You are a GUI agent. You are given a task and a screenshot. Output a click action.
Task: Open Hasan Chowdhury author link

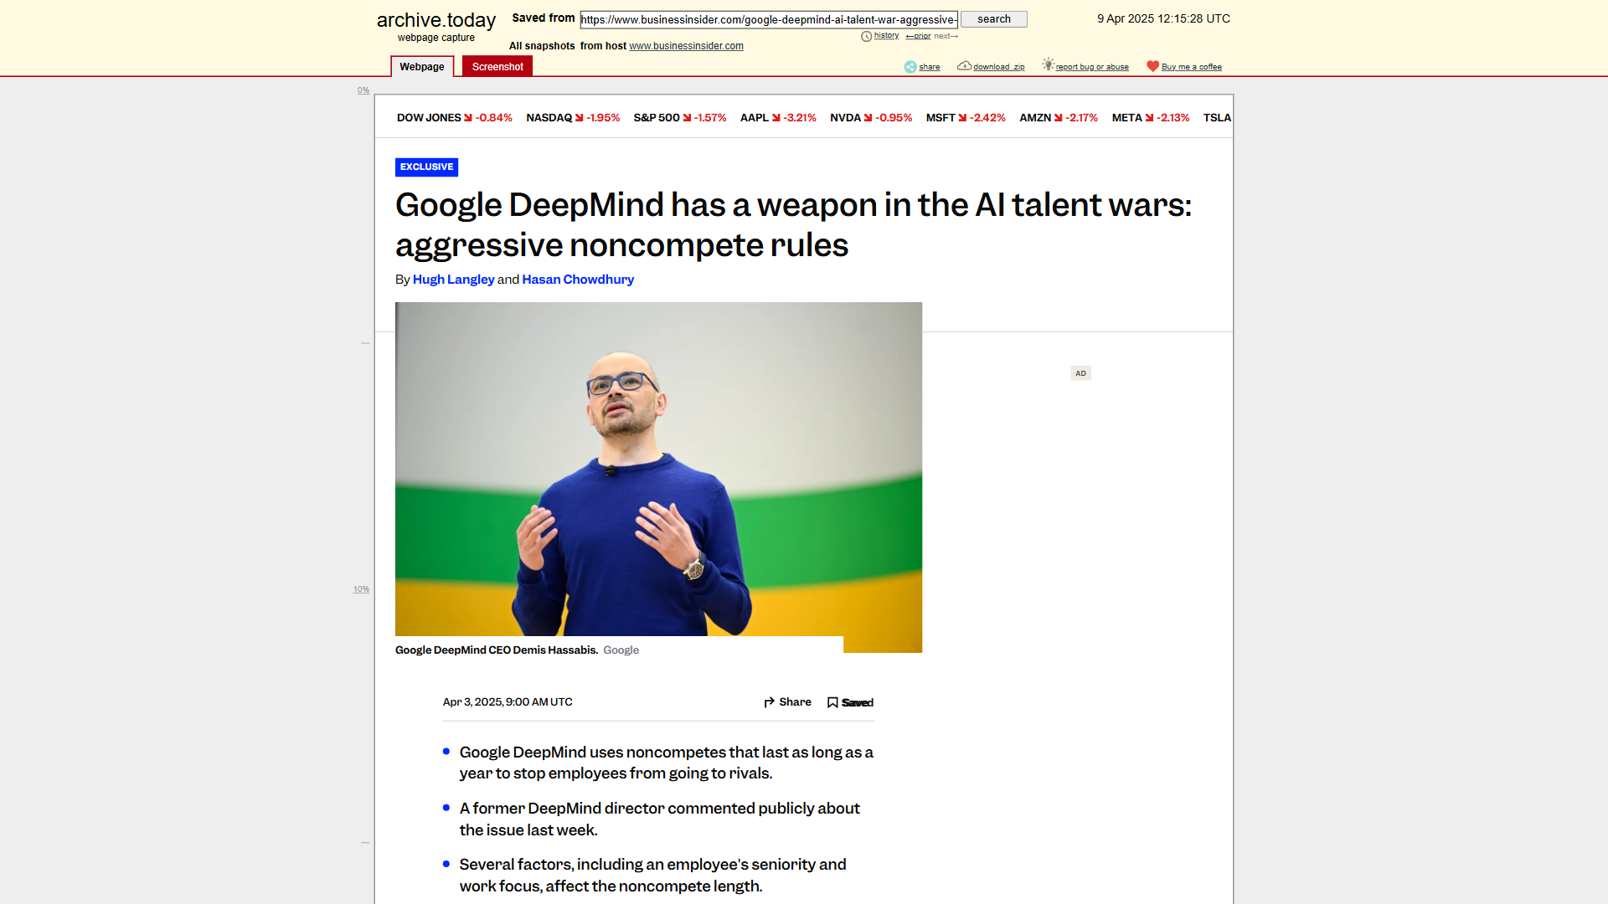pyautogui.click(x=578, y=280)
